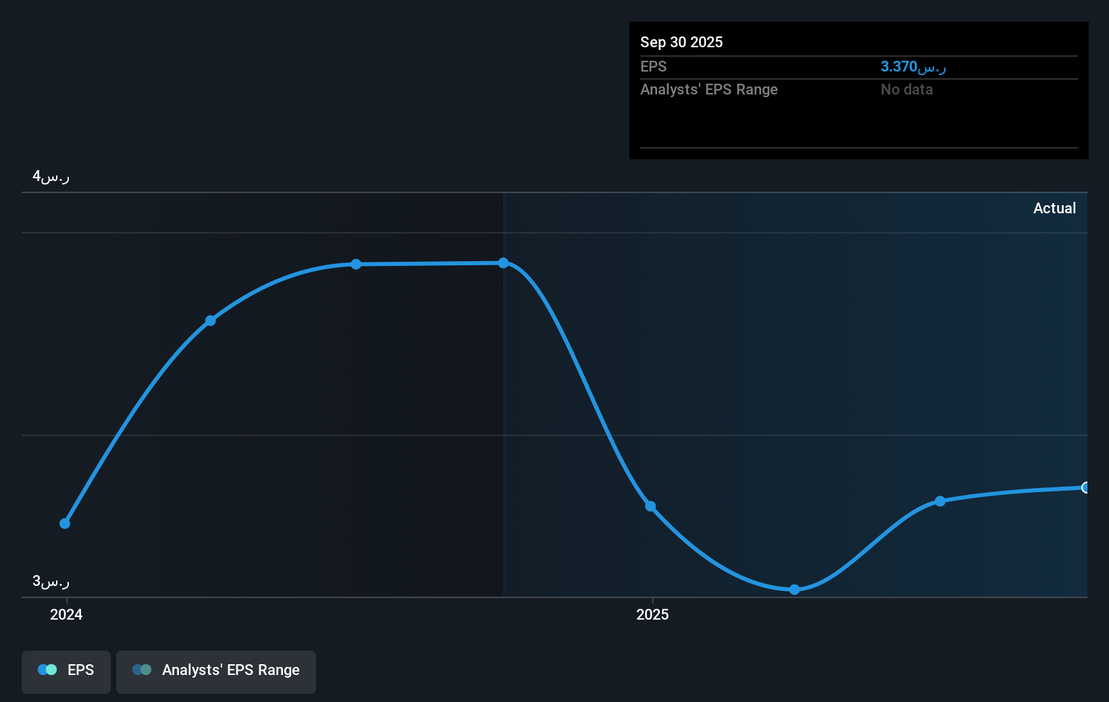Toggle the Analysts' EPS Range legend
The image size is (1109, 702).
(216, 672)
